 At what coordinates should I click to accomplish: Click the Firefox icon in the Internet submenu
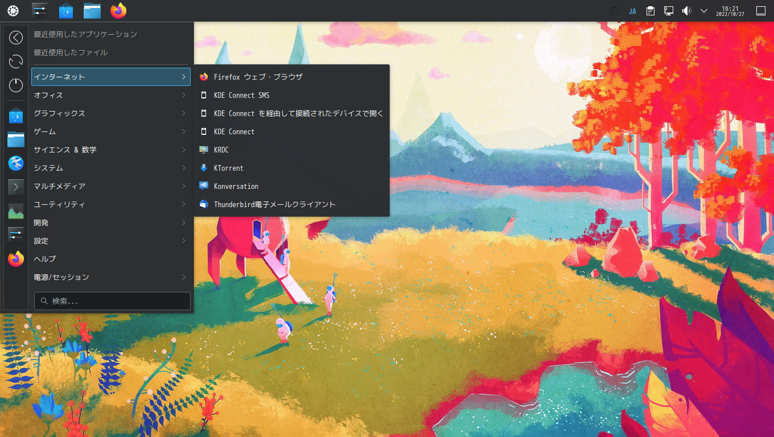204,77
